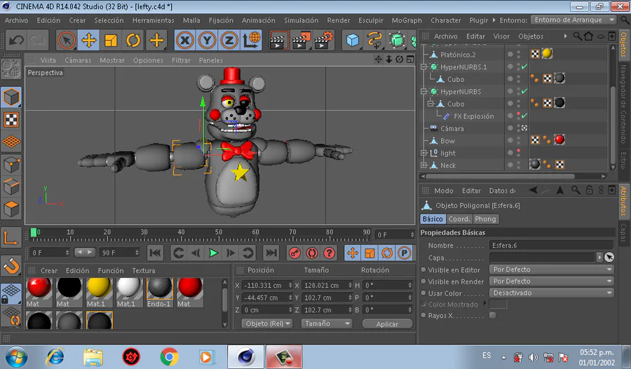Add a cube primitive object
The width and height of the screenshot is (631, 369).
(353, 40)
